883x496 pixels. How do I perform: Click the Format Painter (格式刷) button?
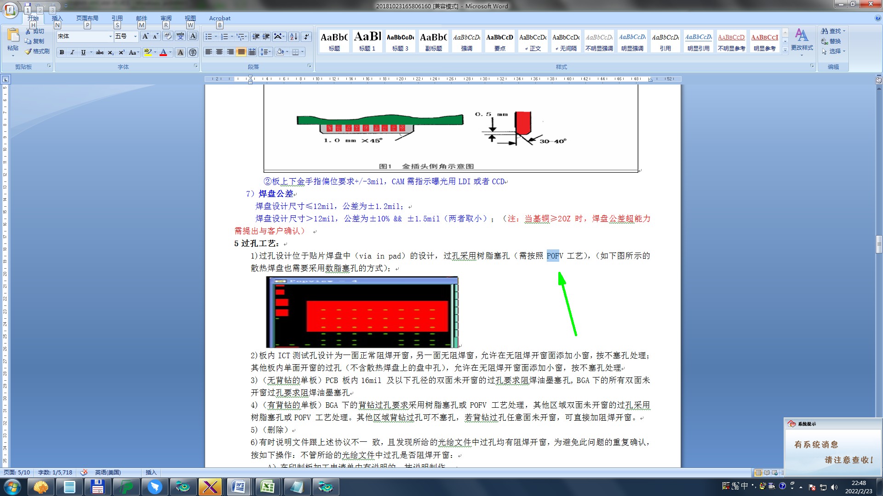tap(37, 51)
